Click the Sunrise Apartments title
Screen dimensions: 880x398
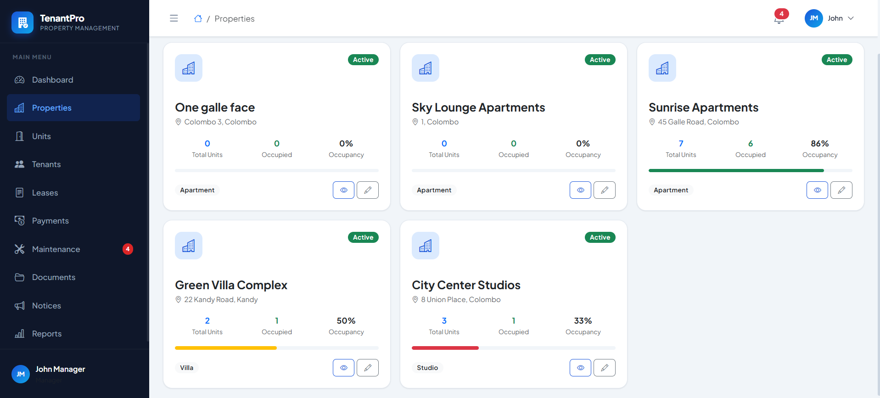(703, 107)
